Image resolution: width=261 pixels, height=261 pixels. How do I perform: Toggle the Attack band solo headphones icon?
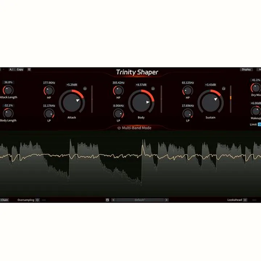85,88
